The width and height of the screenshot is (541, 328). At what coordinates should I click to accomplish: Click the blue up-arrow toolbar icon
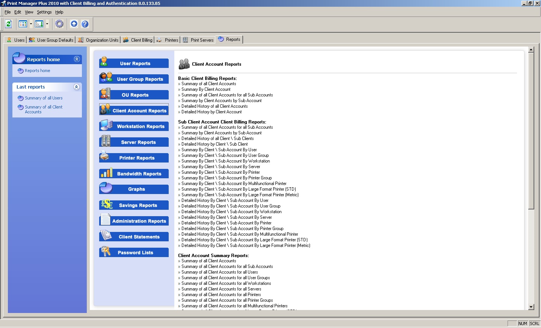coord(74,24)
